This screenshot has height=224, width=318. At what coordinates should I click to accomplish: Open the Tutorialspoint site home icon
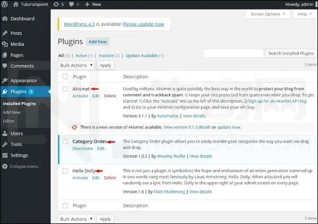click(x=15, y=4)
